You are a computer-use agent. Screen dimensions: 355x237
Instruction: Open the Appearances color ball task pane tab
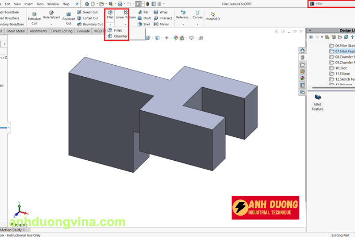click(302, 78)
